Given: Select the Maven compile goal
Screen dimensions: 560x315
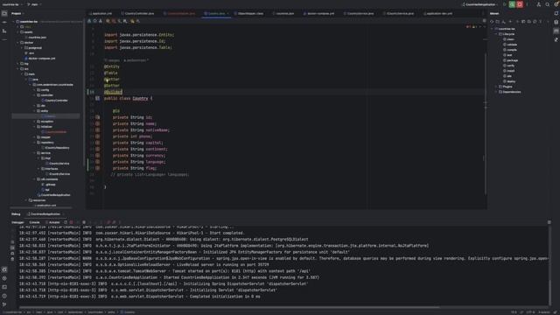Looking at the screenshot, I should pyautogui.click(x=510, y=50).
